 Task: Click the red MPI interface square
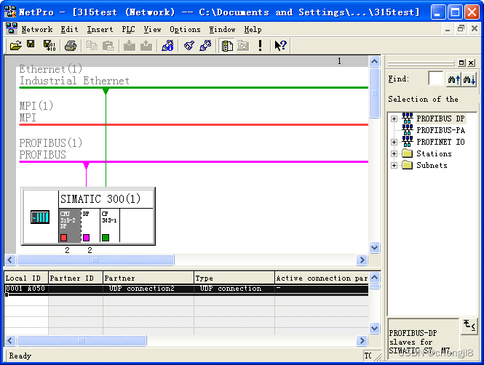click(x=63, y=238)
